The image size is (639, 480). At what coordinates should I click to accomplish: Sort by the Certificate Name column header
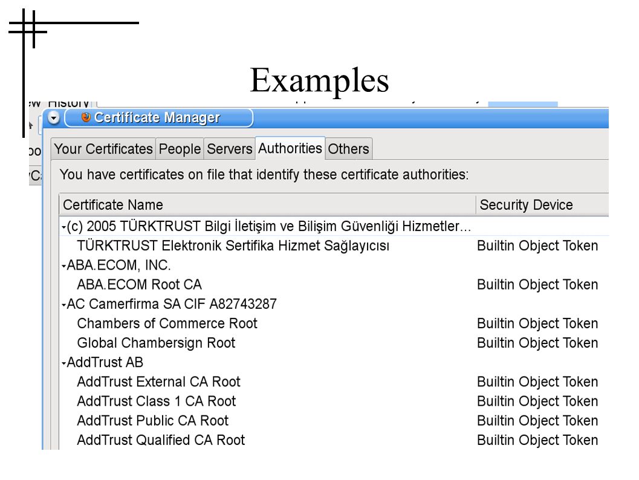pyautogui.click(x=268, y=204)
